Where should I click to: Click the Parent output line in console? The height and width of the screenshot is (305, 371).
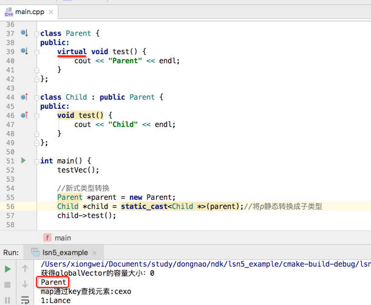[x=53, y=283]
